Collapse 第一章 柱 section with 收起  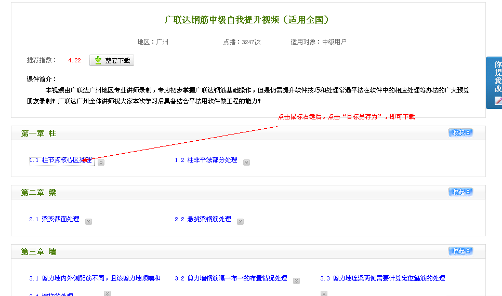461,133
